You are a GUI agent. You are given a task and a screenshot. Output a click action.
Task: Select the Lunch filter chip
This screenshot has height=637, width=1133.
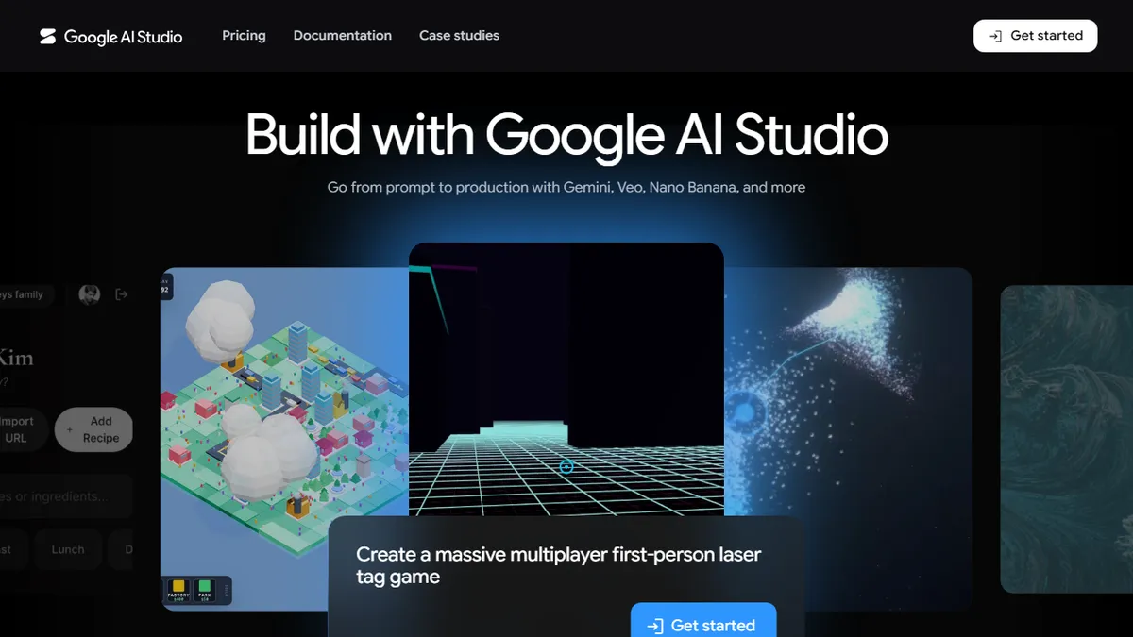click(68, 549)
